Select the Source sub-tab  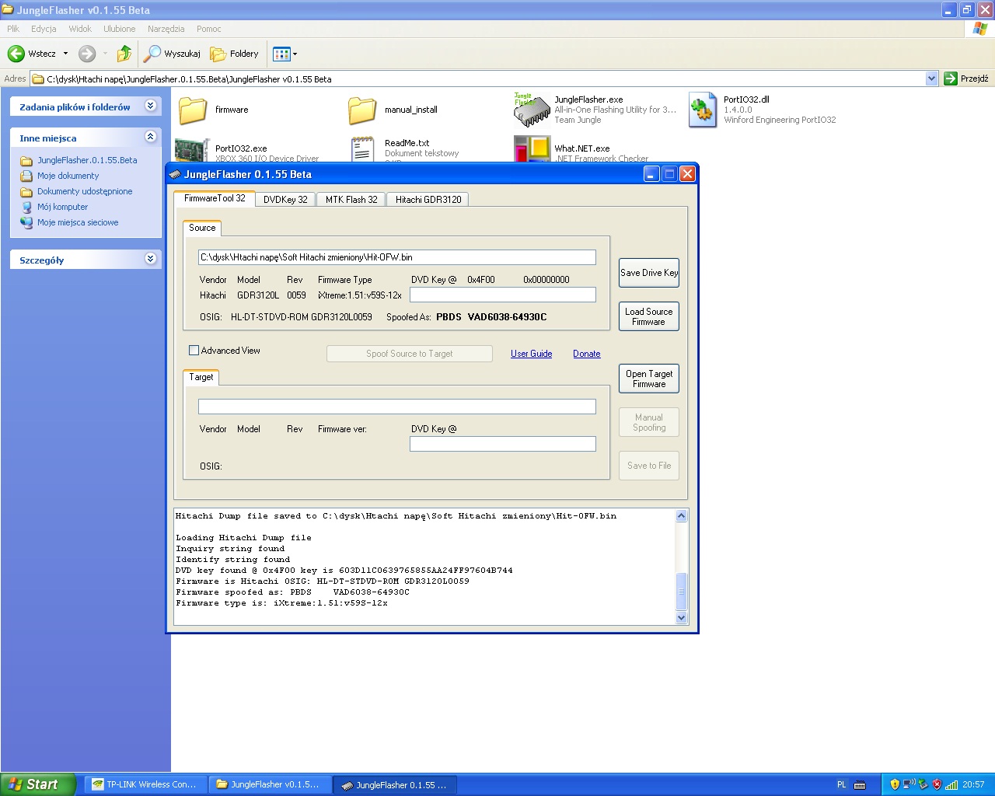coord(202,228)
